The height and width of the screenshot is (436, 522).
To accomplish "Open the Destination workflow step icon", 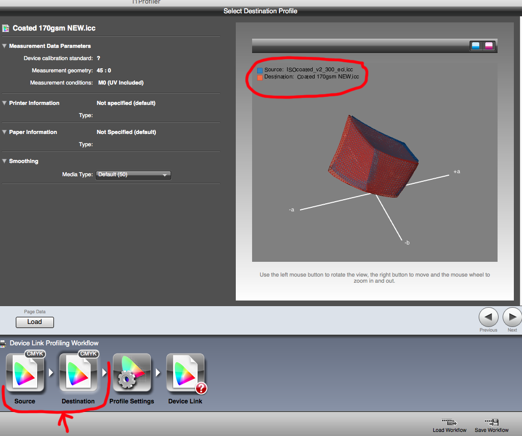I will [x=78, y=372].
